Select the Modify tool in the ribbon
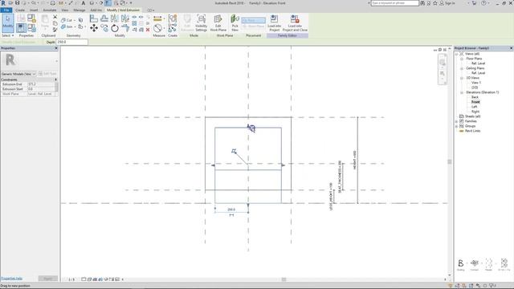The image size is (514, 289). pos(8,23)
